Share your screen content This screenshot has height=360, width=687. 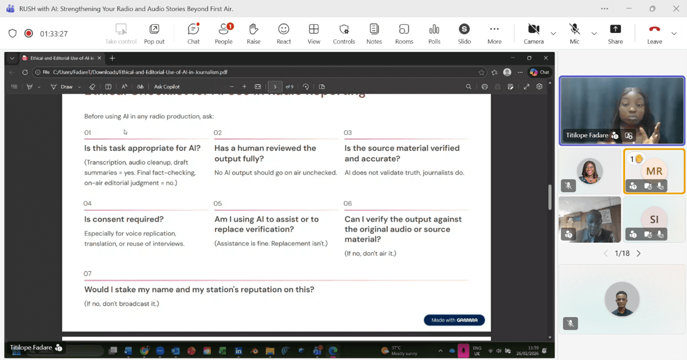(615, 33)
